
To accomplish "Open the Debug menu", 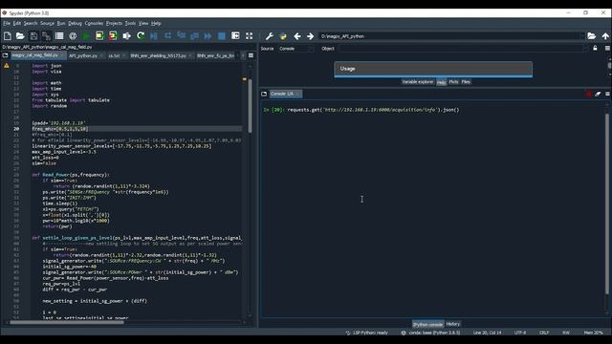I will tap(75, 23).
